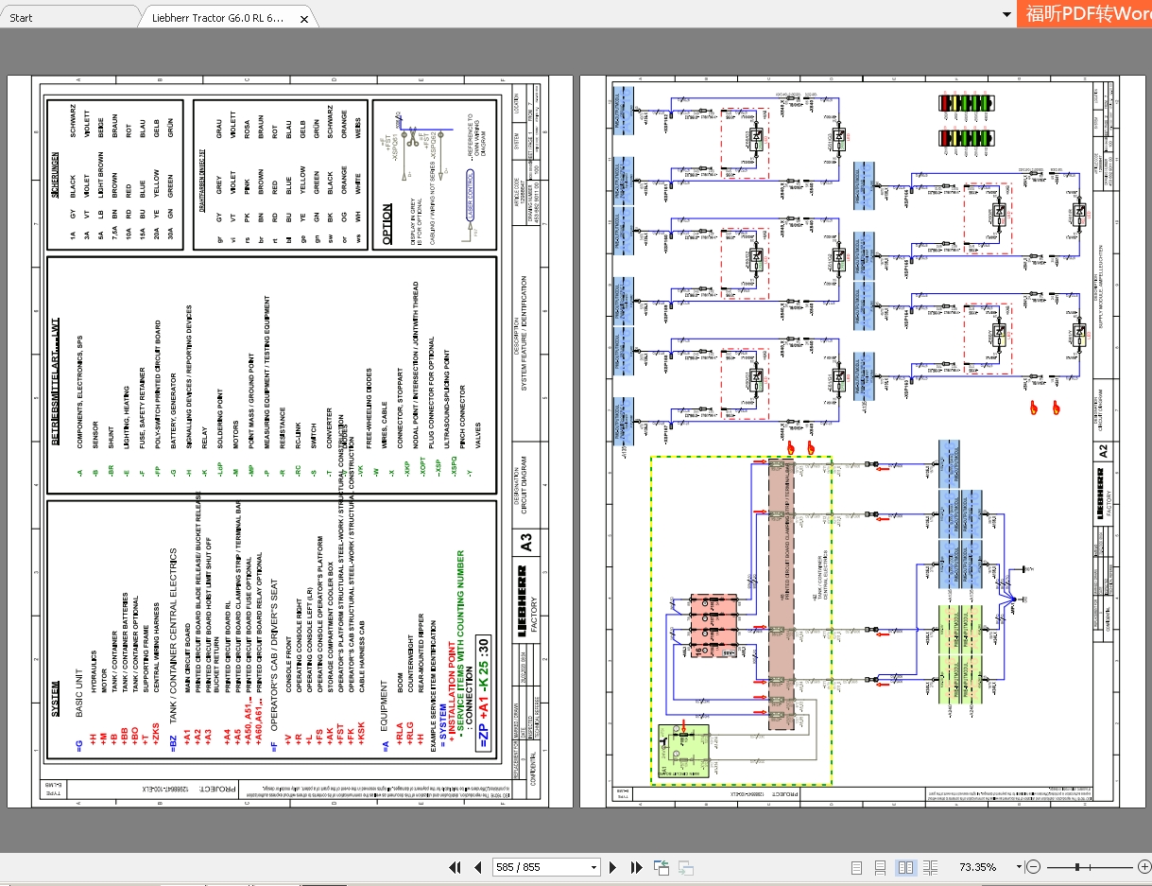Switch to single page view

[856, 867]
